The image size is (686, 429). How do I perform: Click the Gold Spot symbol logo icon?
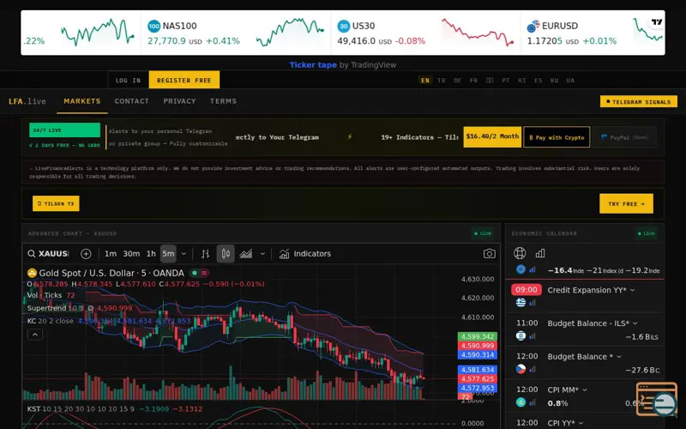(x=32, y=273)
